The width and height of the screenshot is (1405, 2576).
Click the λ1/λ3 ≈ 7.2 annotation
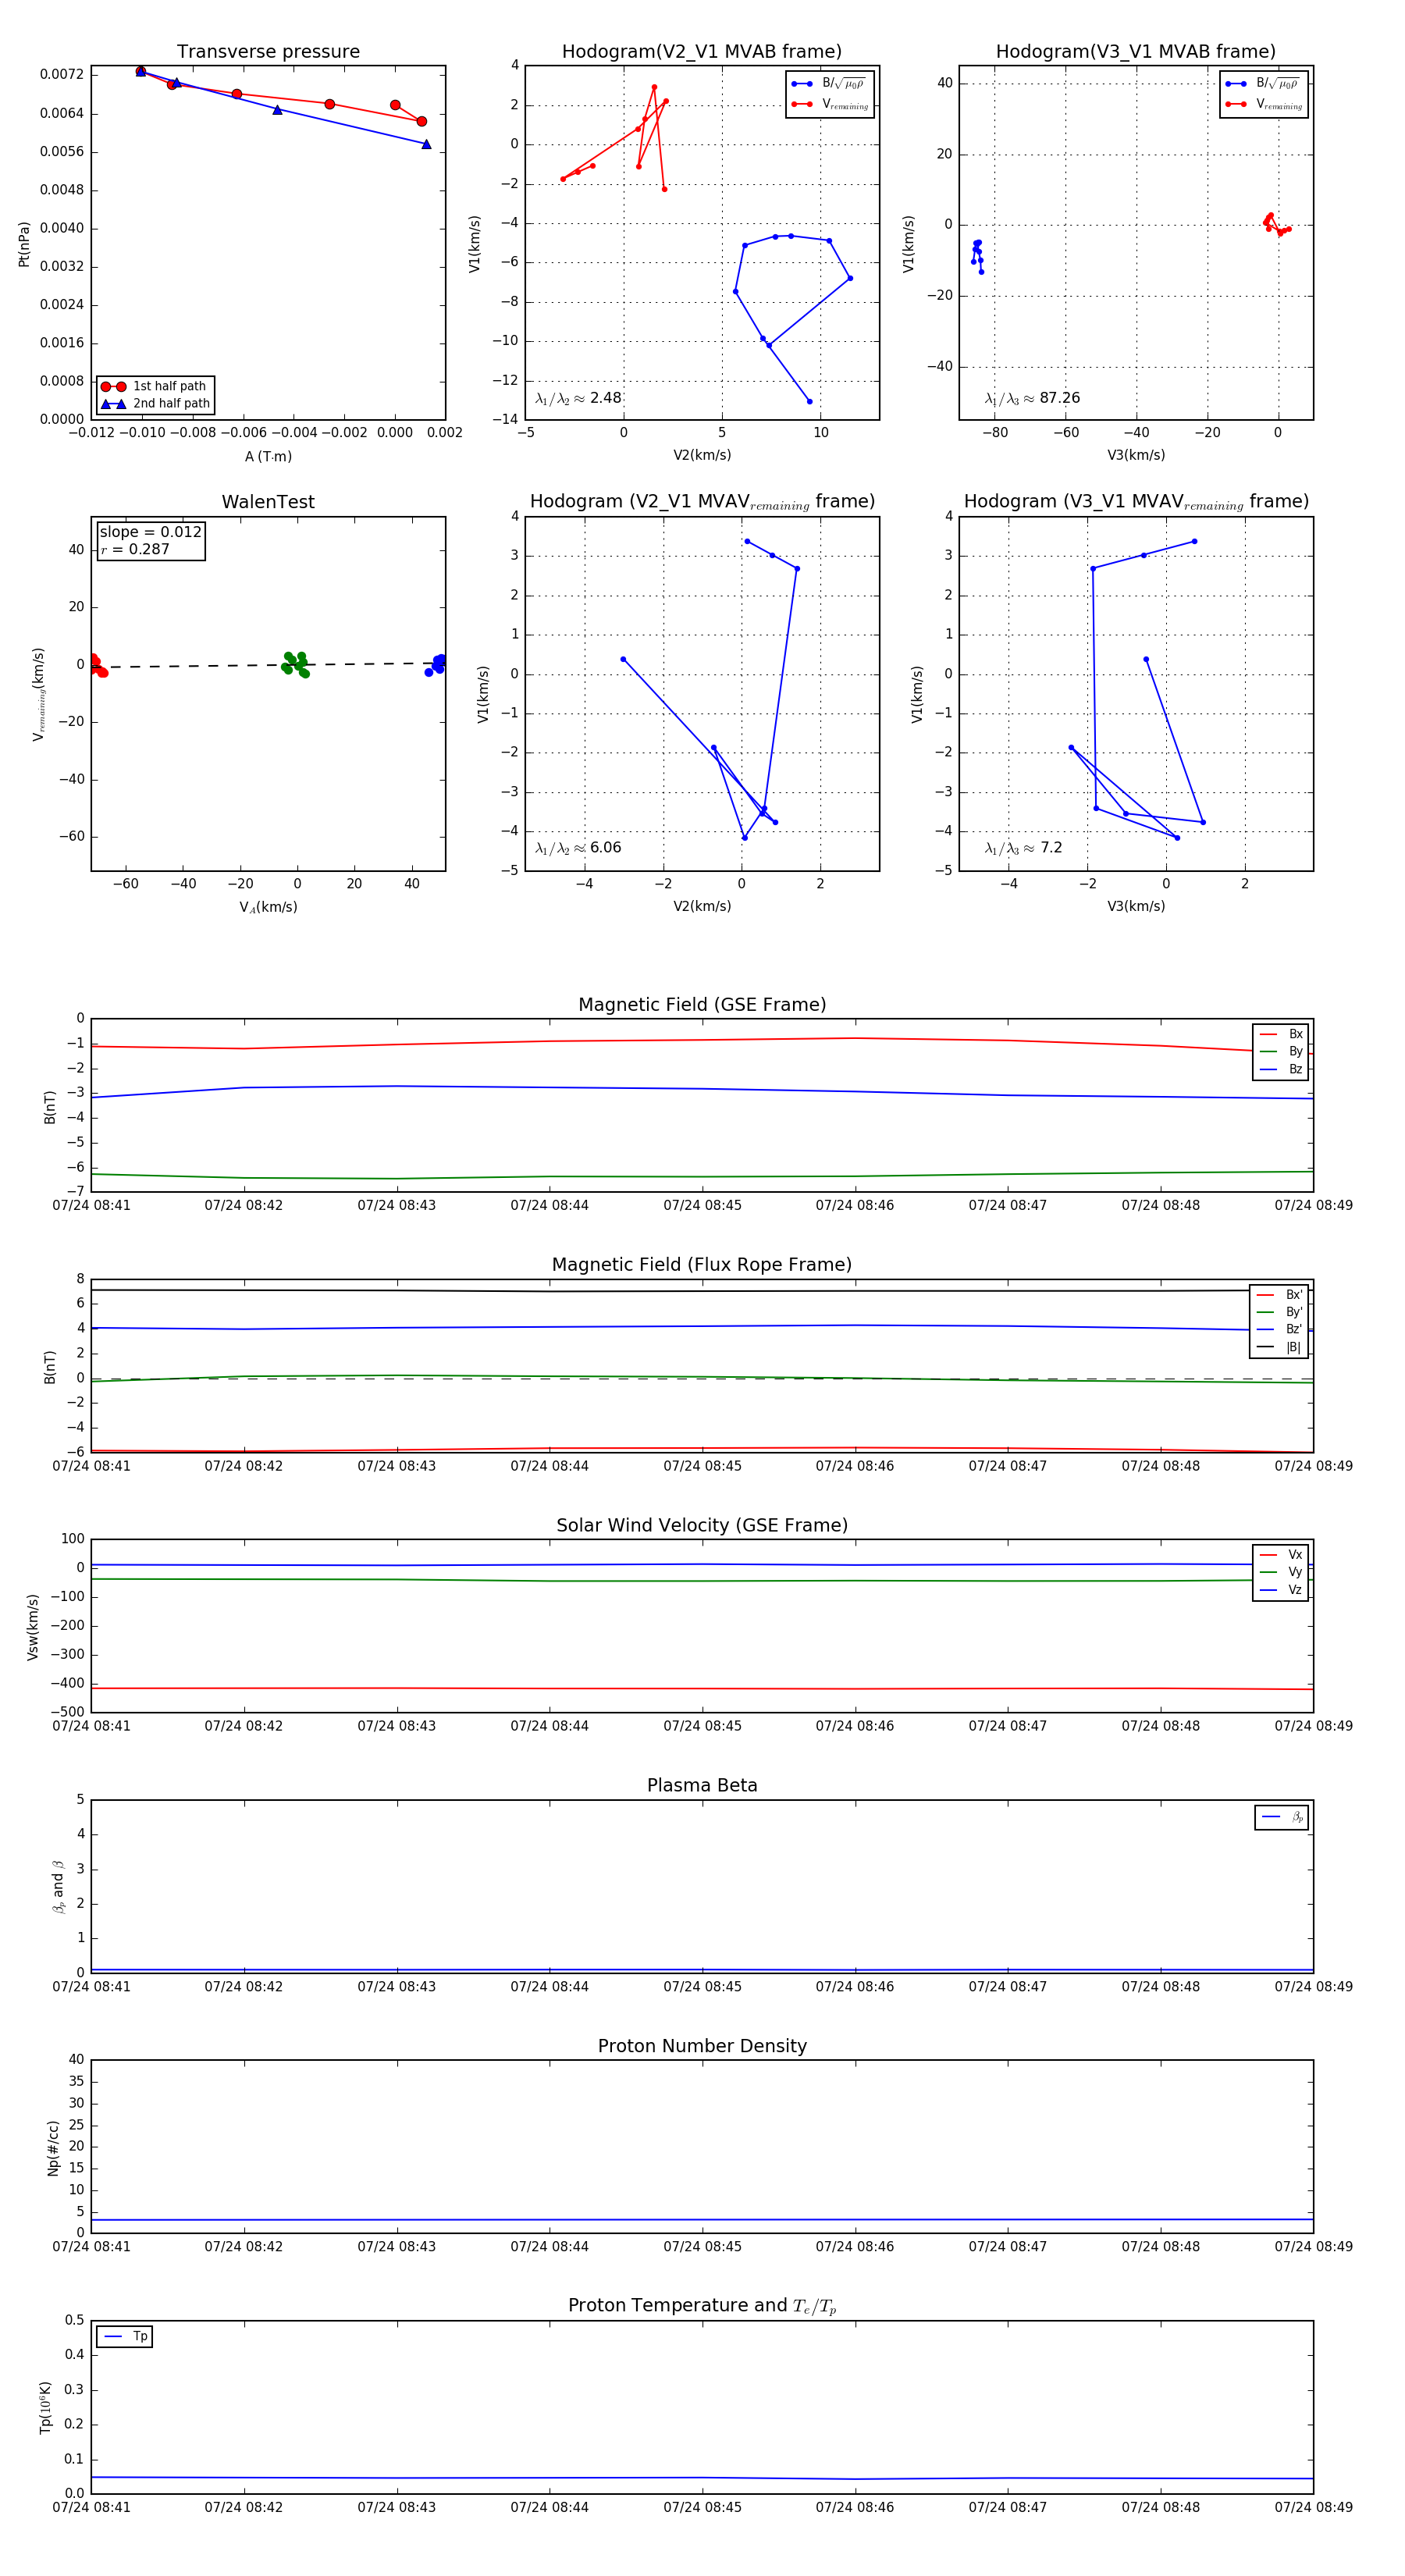1023,848
